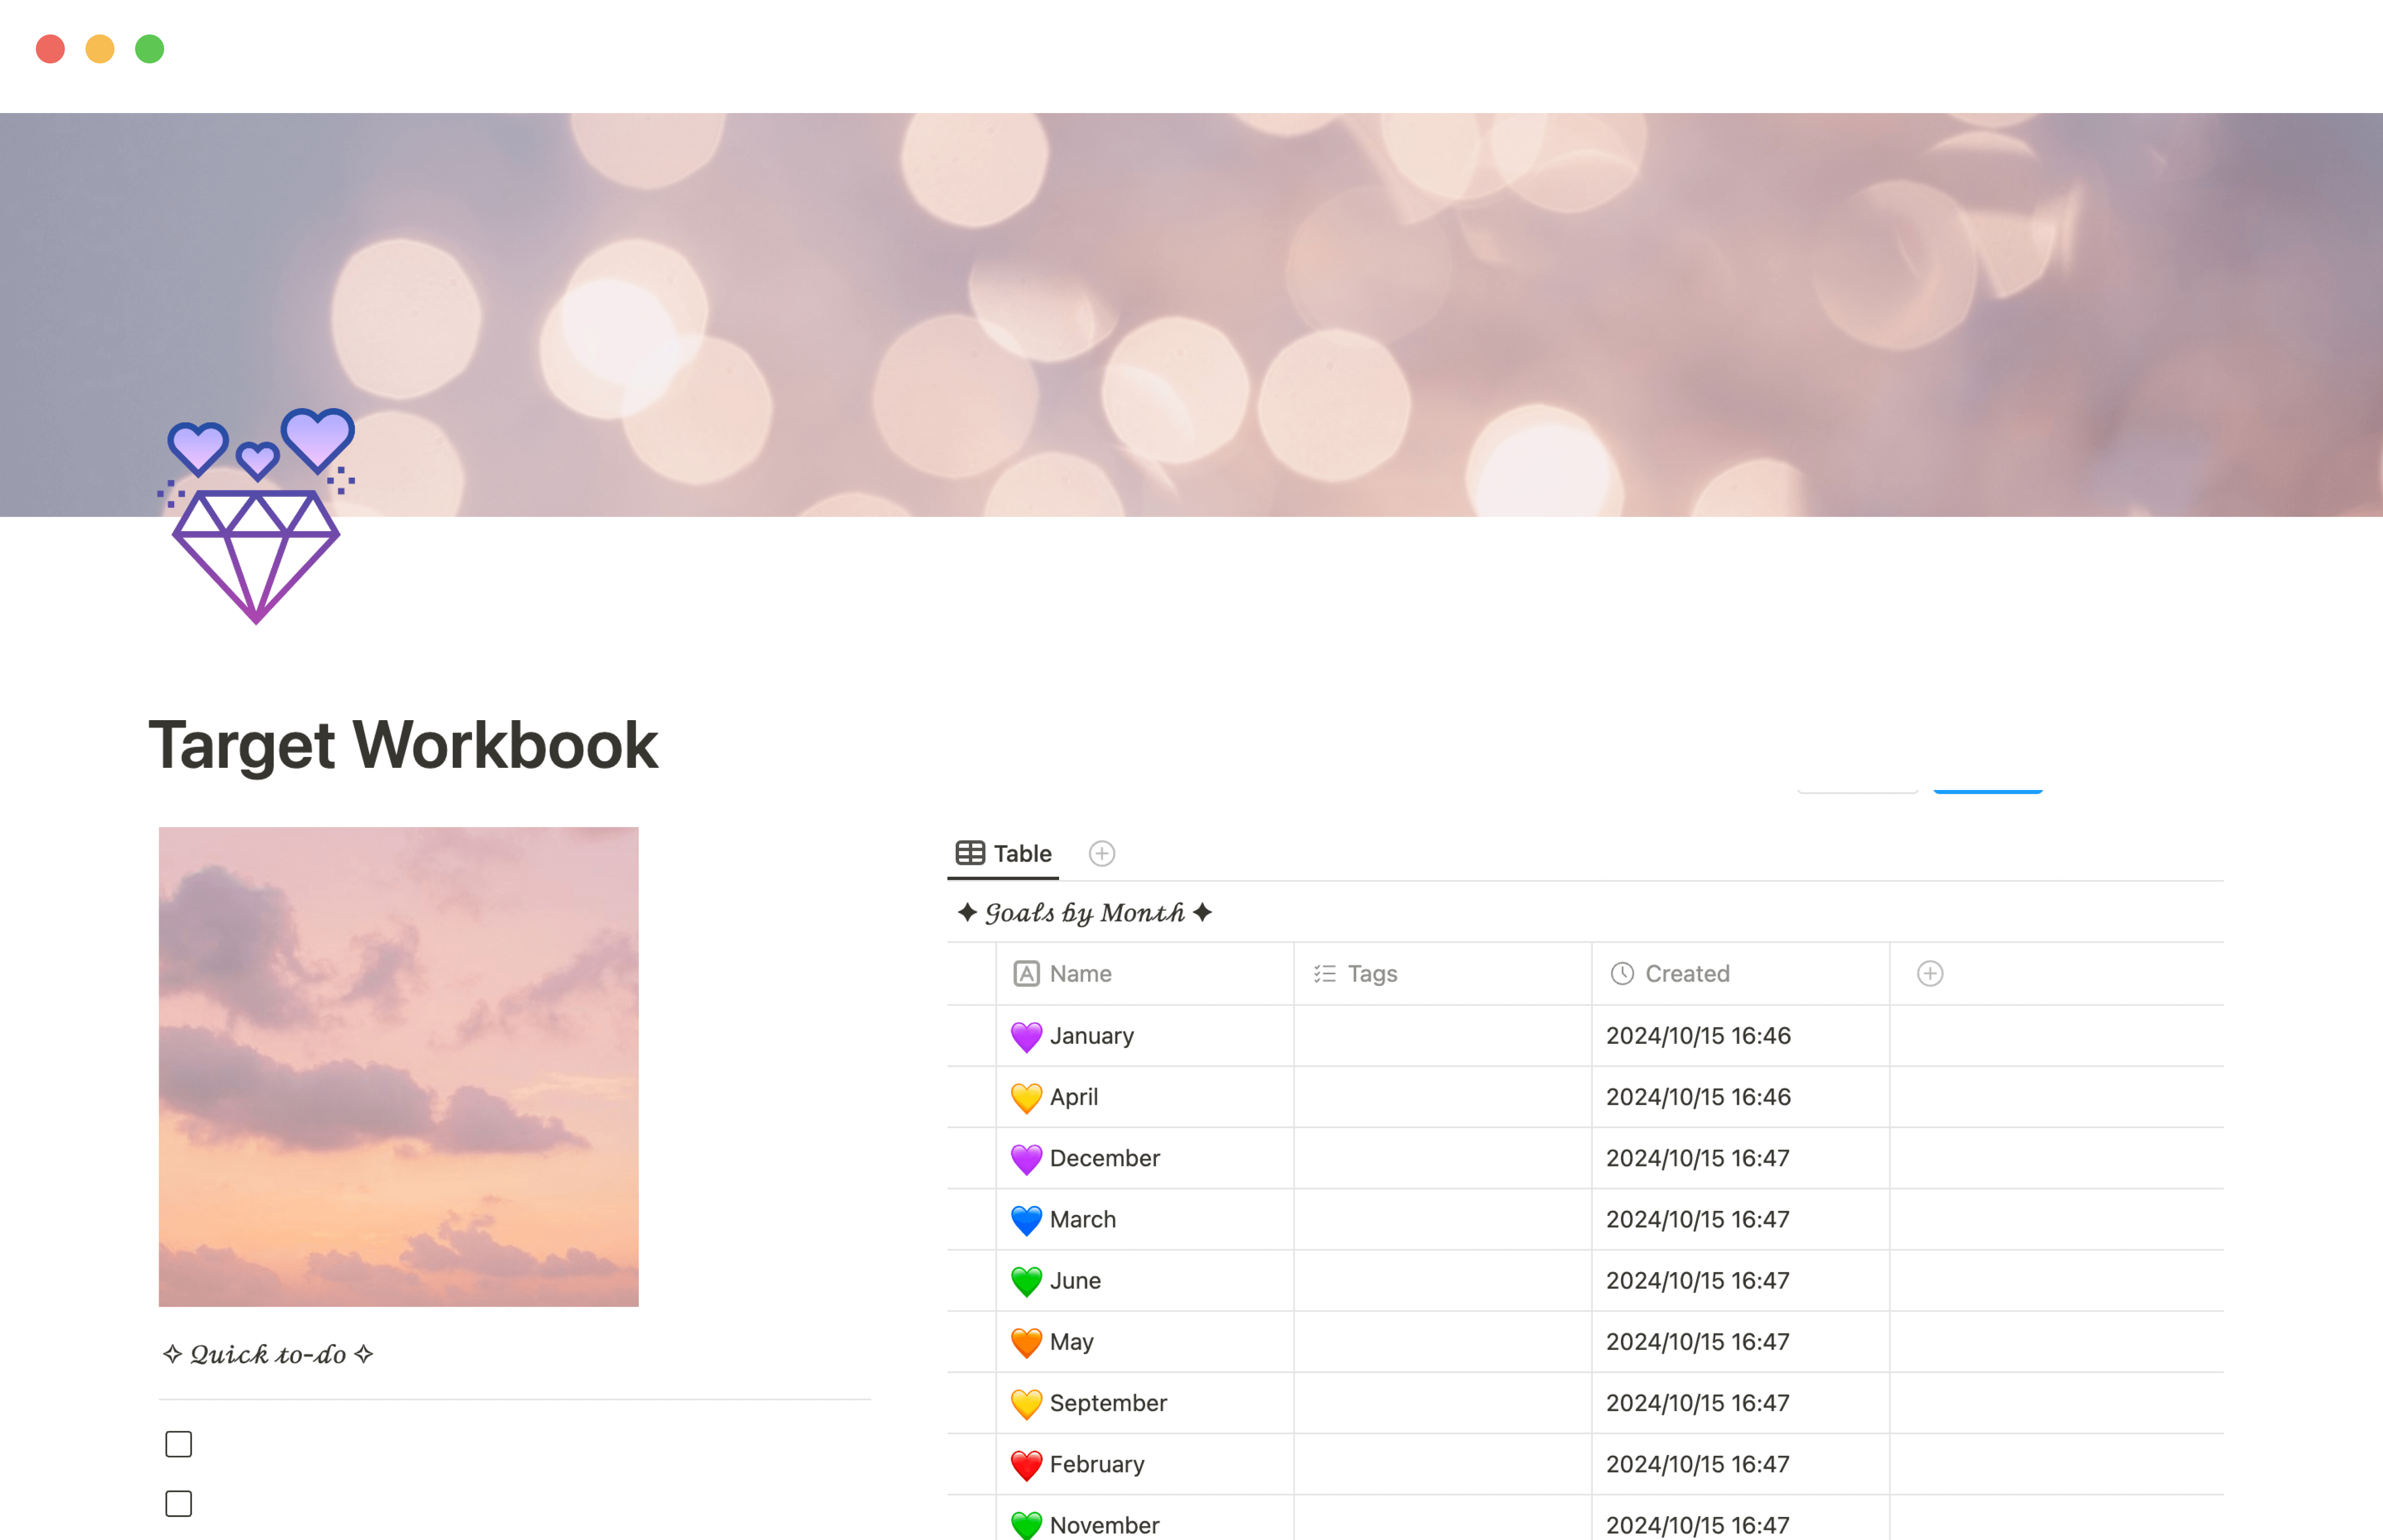Open the Created column header menu

pyautogui.click(x=1686, y=973)
